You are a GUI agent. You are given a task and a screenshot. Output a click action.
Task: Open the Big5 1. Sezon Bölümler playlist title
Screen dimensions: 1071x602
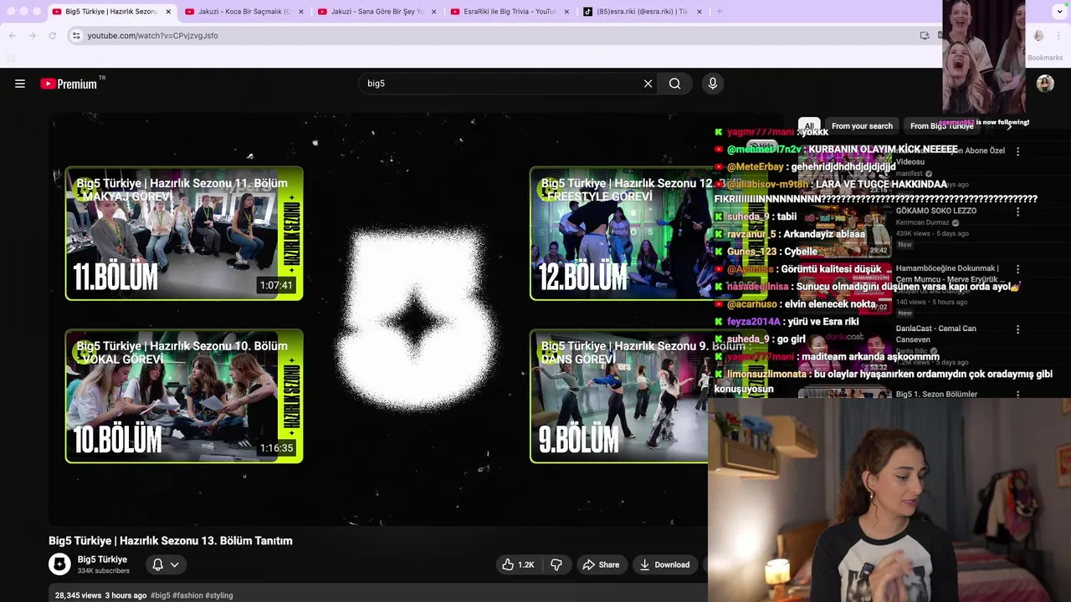[936, 394]
